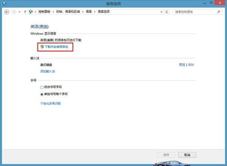Expand the chevron after 控制面板 breadcrumb
This screenshot has width=227, height=166.
click(53, 12)
